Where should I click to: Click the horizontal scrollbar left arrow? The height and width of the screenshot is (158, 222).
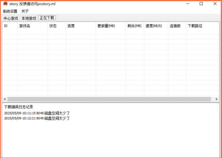(x=5, y=99)
